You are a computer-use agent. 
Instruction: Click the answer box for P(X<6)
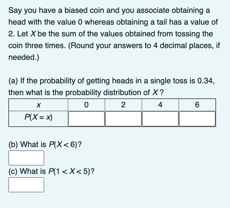coord(26,158)
